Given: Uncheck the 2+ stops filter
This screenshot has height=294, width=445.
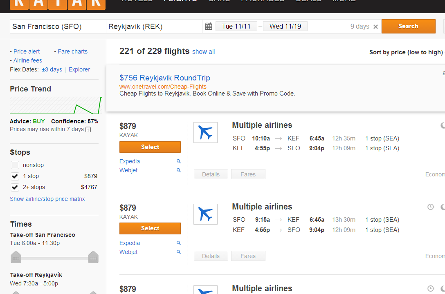Looking at the screenshot, I should tap(15, 187).
